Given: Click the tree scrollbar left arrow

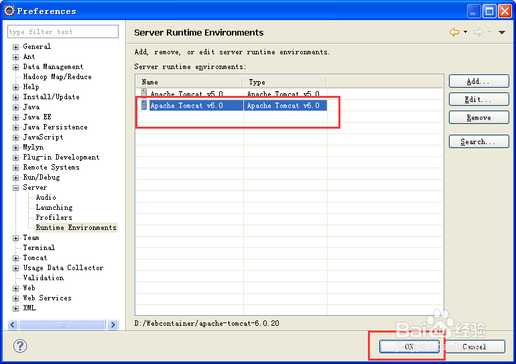Looking at the screenshot, I should [x=13, y=325].
